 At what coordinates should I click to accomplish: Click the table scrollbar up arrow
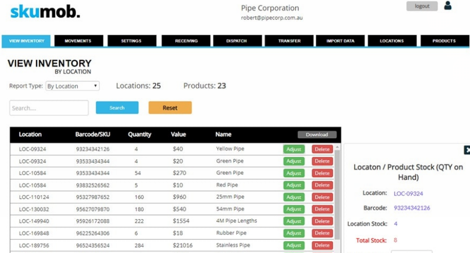click(337, 147)
